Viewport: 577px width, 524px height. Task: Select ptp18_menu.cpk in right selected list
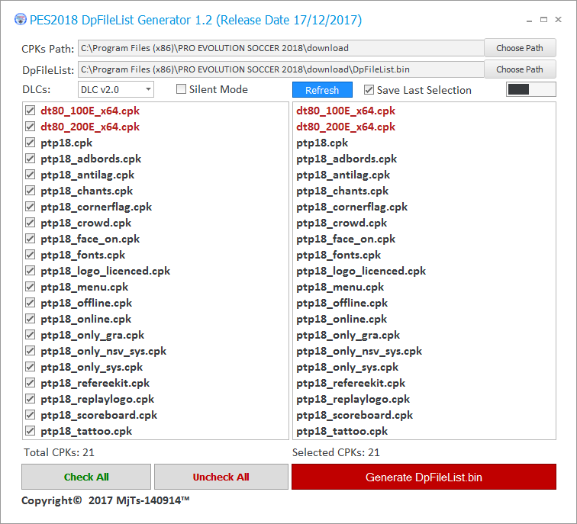pos(340,287)
